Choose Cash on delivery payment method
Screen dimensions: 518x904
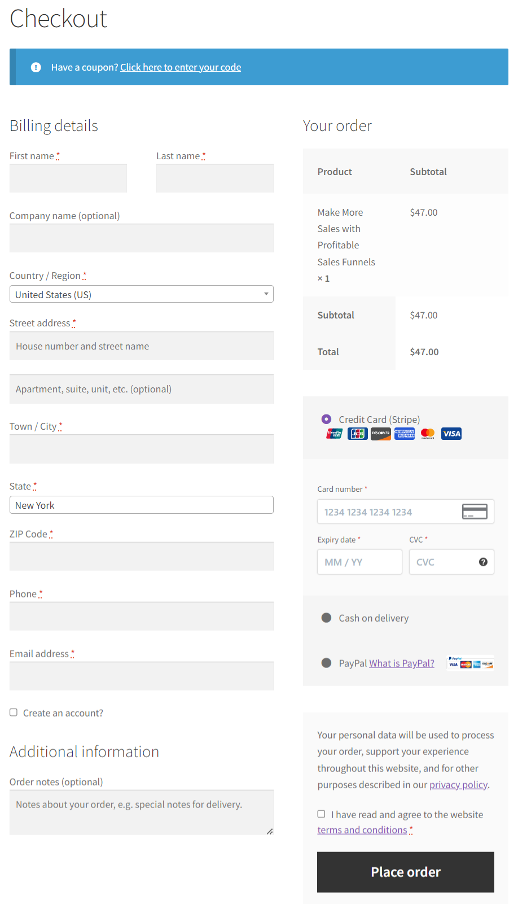coord(326,618)
